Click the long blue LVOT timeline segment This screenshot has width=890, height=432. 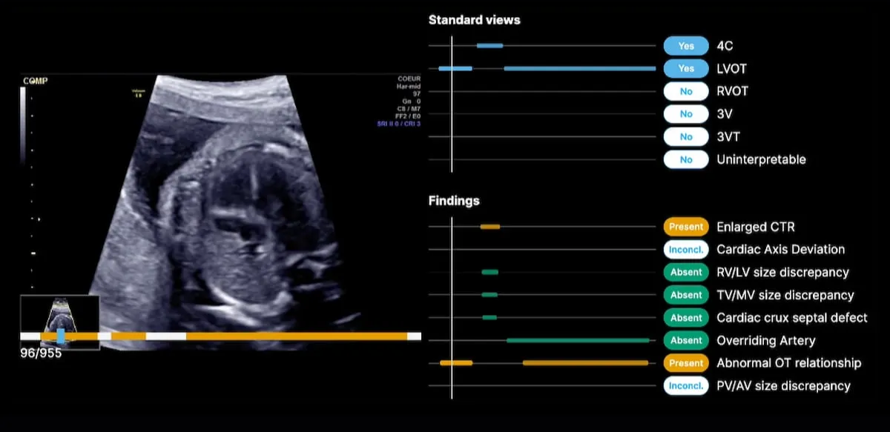(x=579, y=69)
